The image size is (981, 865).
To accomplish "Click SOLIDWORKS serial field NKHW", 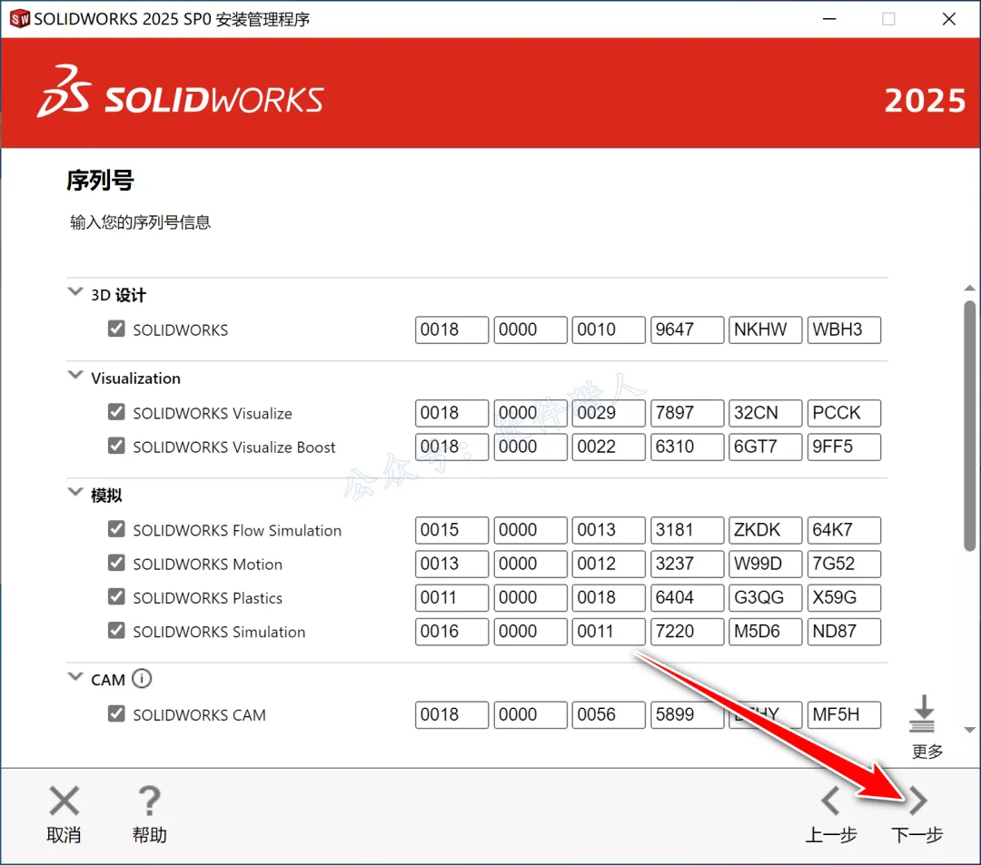I will pyautogui.click(x=765, y=329).
